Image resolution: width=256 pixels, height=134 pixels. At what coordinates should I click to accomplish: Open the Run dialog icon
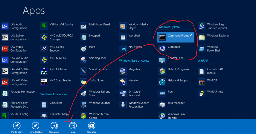click(162, 94)
